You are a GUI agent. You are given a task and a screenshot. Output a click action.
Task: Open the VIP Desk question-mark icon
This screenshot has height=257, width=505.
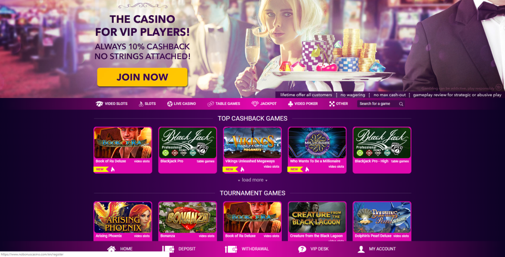[302, 249]
